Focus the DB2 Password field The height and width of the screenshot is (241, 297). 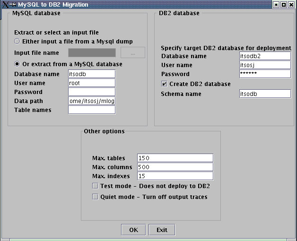pyautogui.click(x=265, y=74)
